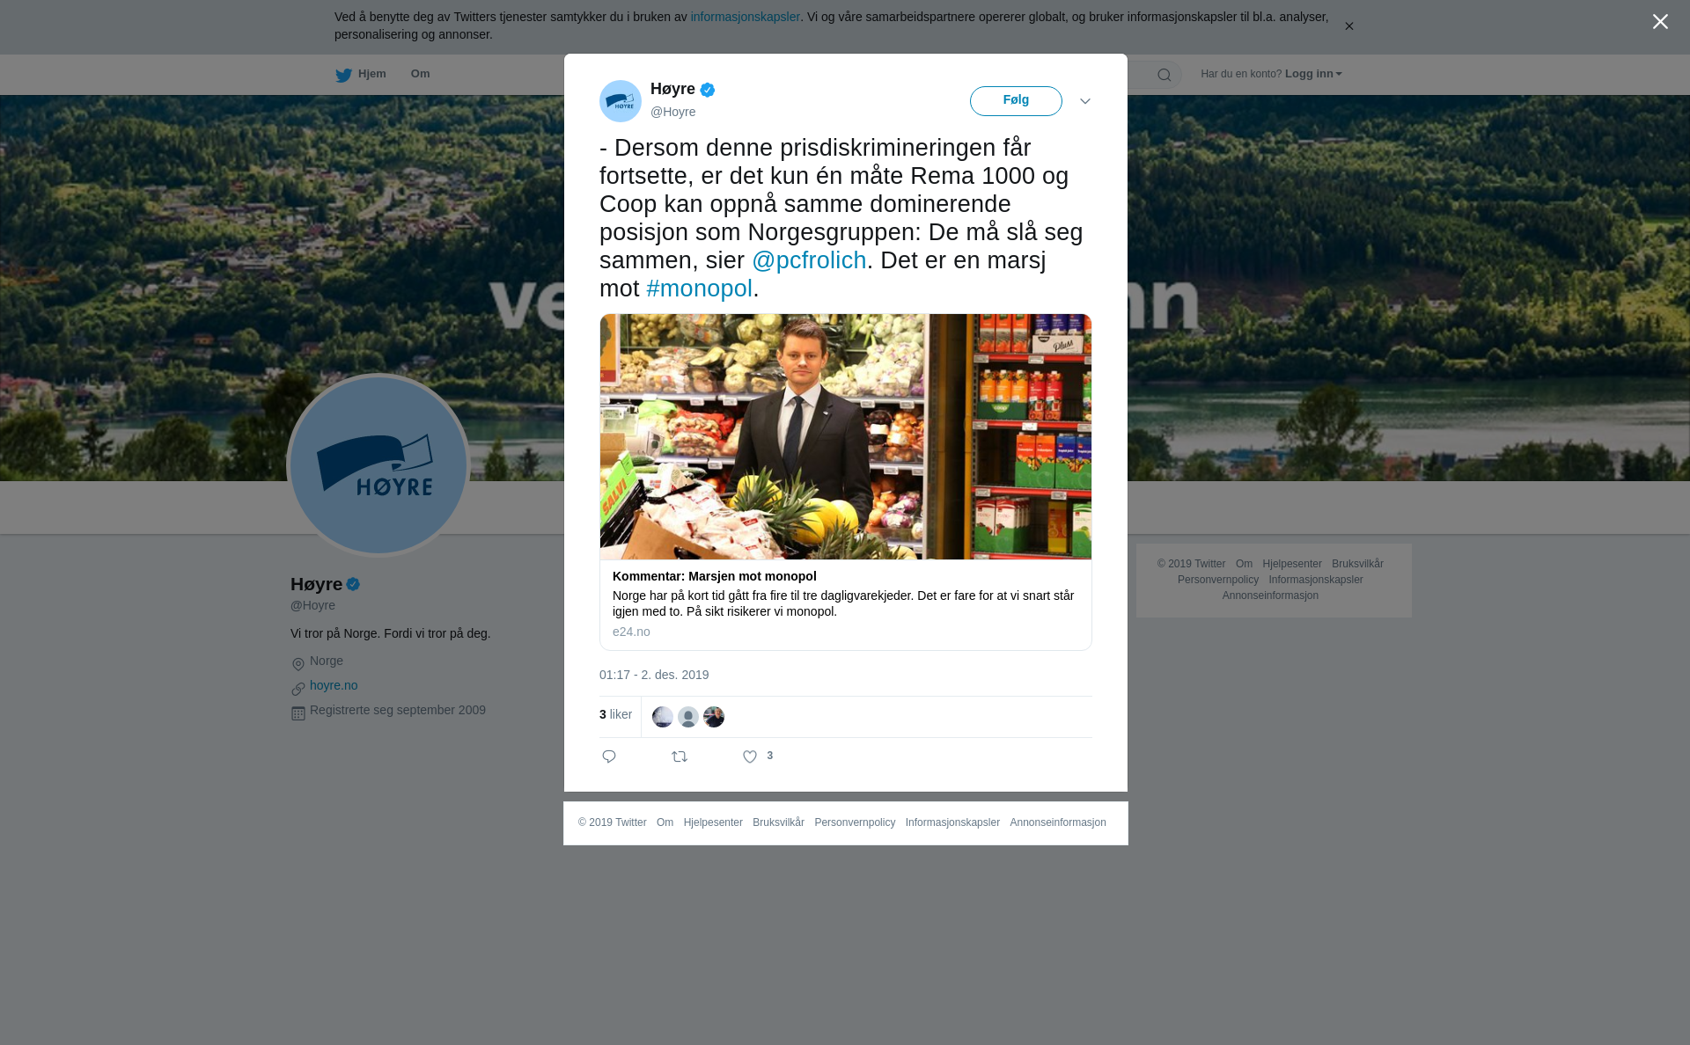Open the #monopol hashtag
Image resolution: width=1690 pixels, height=1045 pixels.
[699, 289]
